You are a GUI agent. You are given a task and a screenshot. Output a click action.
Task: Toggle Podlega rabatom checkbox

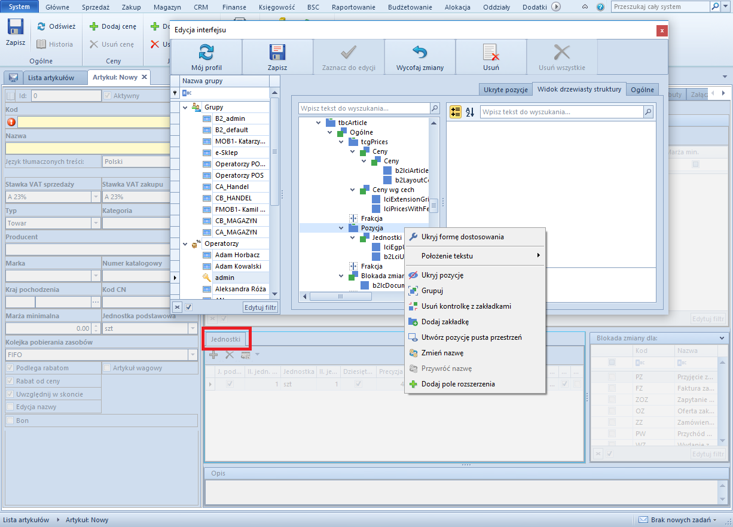[x=11, y=368]
